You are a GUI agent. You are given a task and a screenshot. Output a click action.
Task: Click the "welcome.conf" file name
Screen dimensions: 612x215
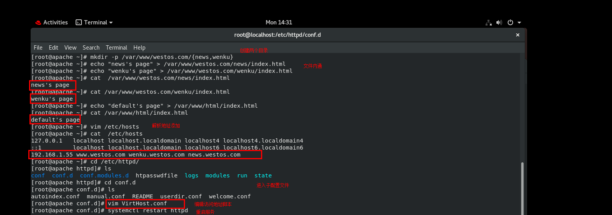pyautogui.click(x=230, y=196)
